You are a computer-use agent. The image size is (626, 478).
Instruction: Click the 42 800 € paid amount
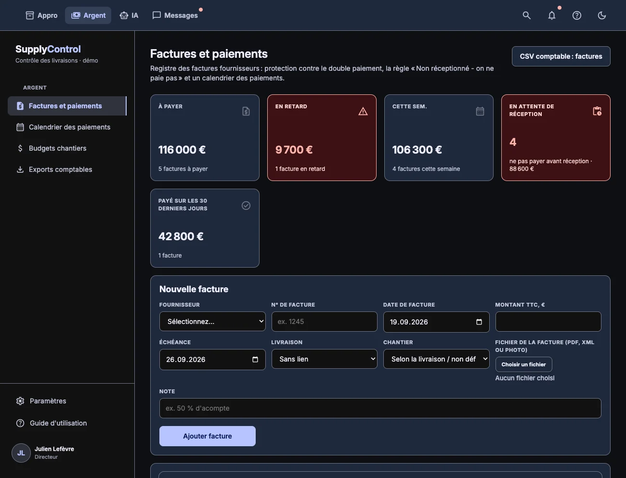point(181,236)
